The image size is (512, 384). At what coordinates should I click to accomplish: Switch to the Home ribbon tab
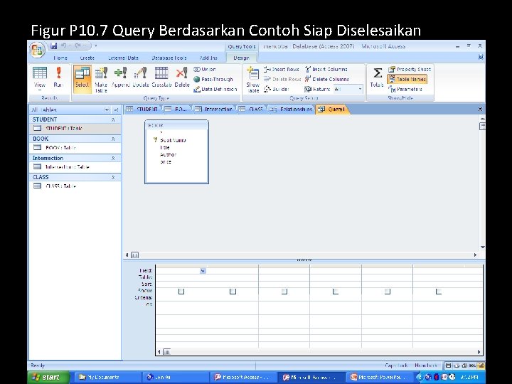(60, 58)
